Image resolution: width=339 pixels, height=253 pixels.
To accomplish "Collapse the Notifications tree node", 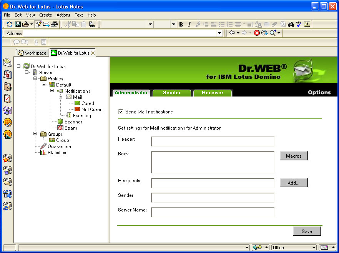I will tap(52, 91).
